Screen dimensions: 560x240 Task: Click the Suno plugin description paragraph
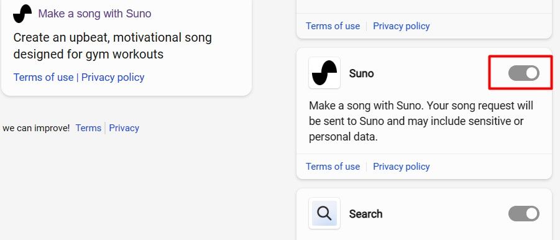tap(421, 121)
